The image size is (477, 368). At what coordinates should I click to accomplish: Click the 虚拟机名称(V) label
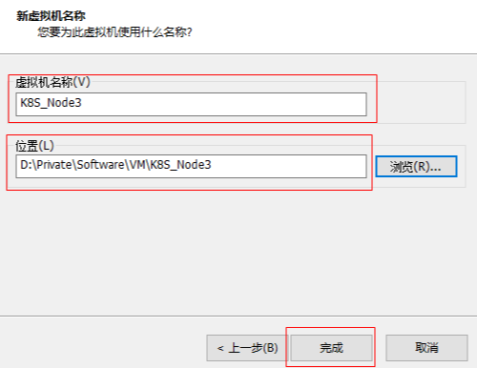pyautogui.click(x=52, y=82)
